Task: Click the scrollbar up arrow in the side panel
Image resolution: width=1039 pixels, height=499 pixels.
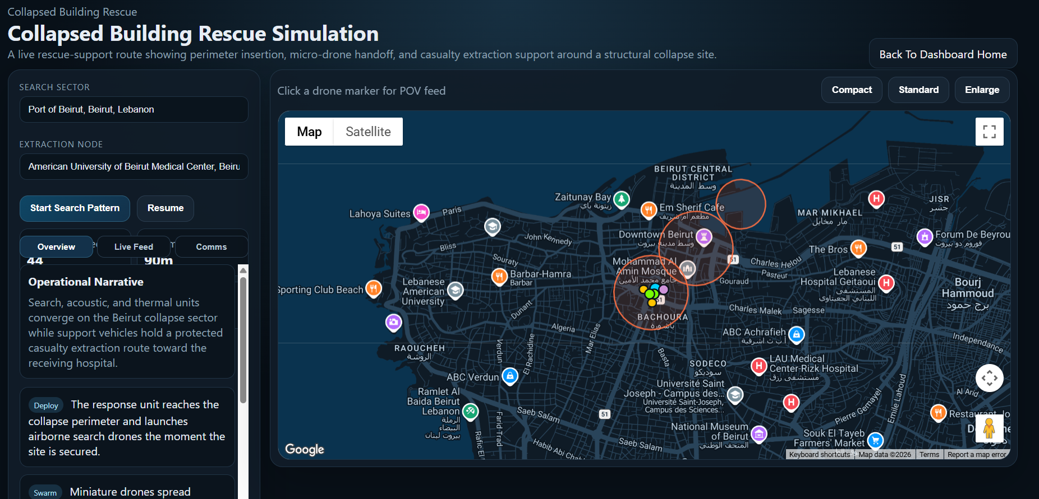Action: [243, 270]
